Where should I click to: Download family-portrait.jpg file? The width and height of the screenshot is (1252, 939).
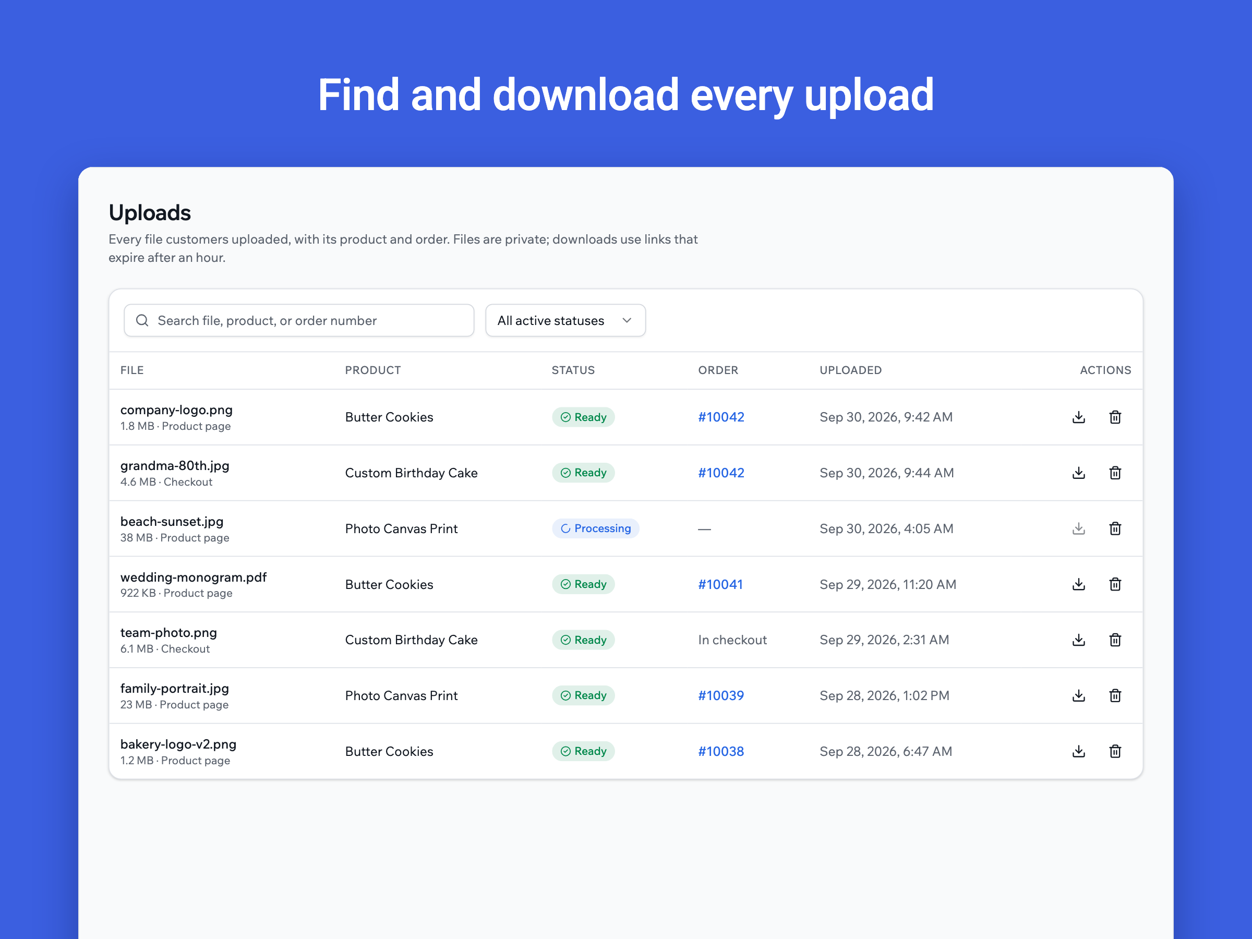1078,695
